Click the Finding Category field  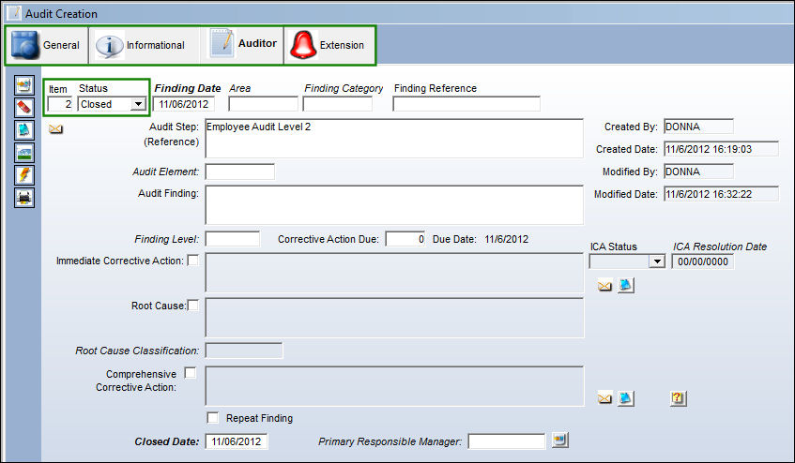click(x=338, y=104)
